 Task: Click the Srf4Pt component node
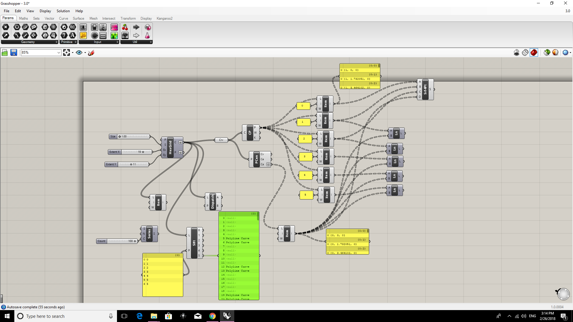click(425, 89)
